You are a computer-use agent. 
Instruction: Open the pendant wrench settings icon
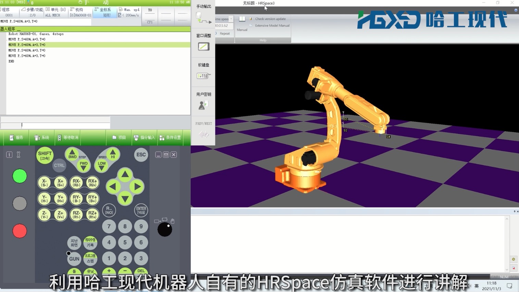coord(18,155)
